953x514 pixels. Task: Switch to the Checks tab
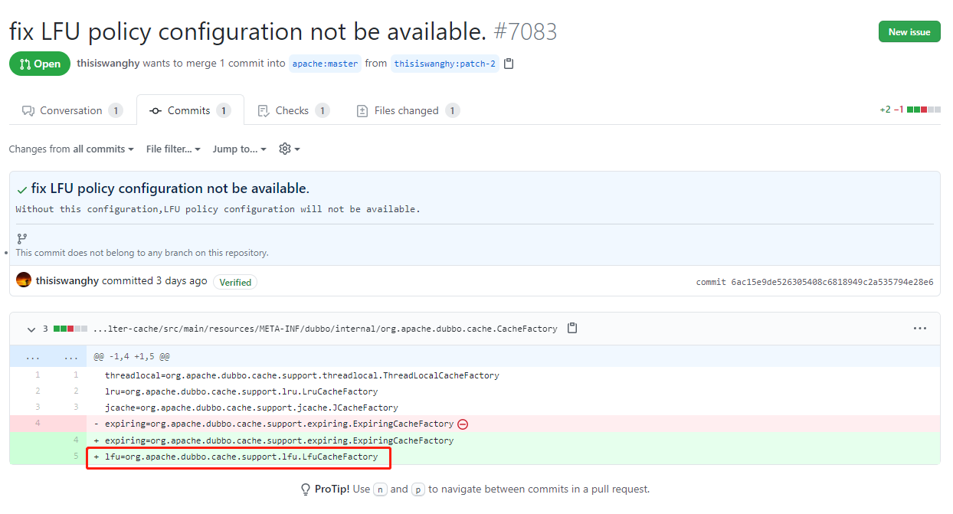[x=292, y=110]
